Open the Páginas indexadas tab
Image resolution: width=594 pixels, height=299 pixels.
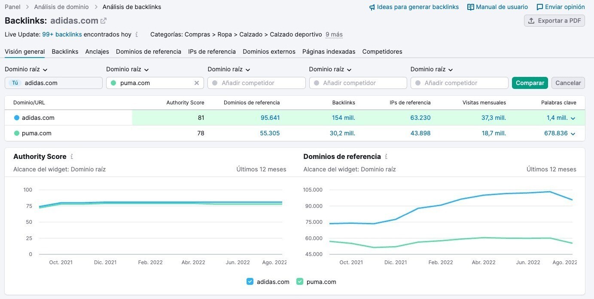point(329,52)
